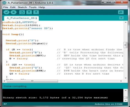Screen dimensions: 130x107
Task: Click the Upload arrow button
Action: pos(13,12)
